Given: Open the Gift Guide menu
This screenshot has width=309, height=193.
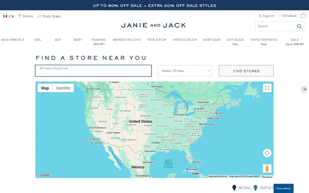Looking at the screenshot, I should (235, 39).
